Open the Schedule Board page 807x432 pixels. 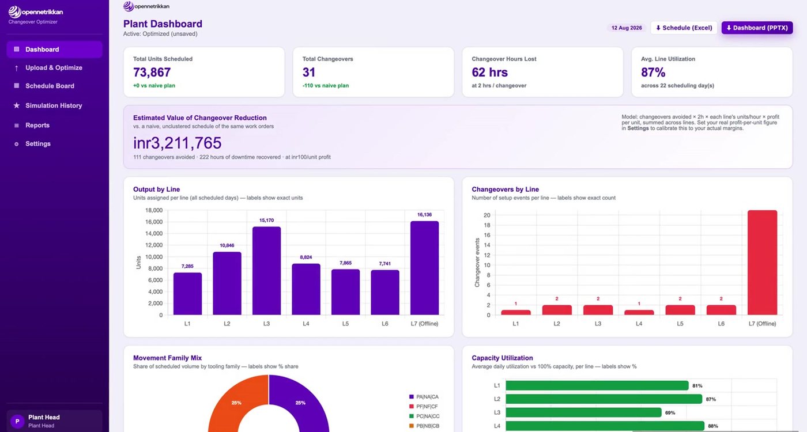(x=54, y=86)
